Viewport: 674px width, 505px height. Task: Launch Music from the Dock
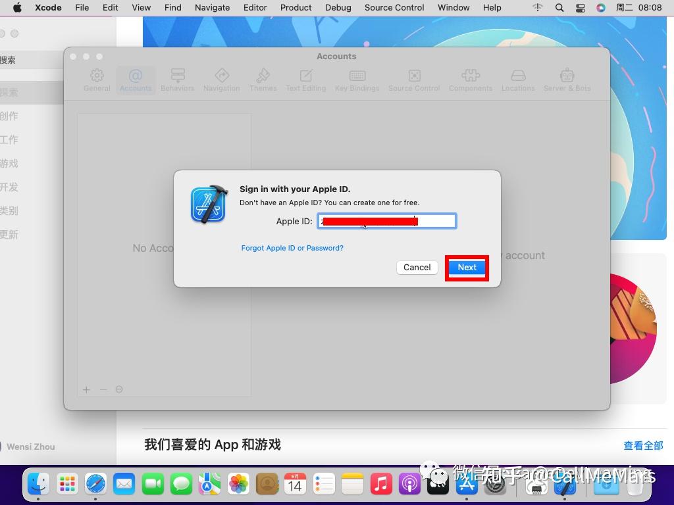pyautogui.click(x=381, y=484)
